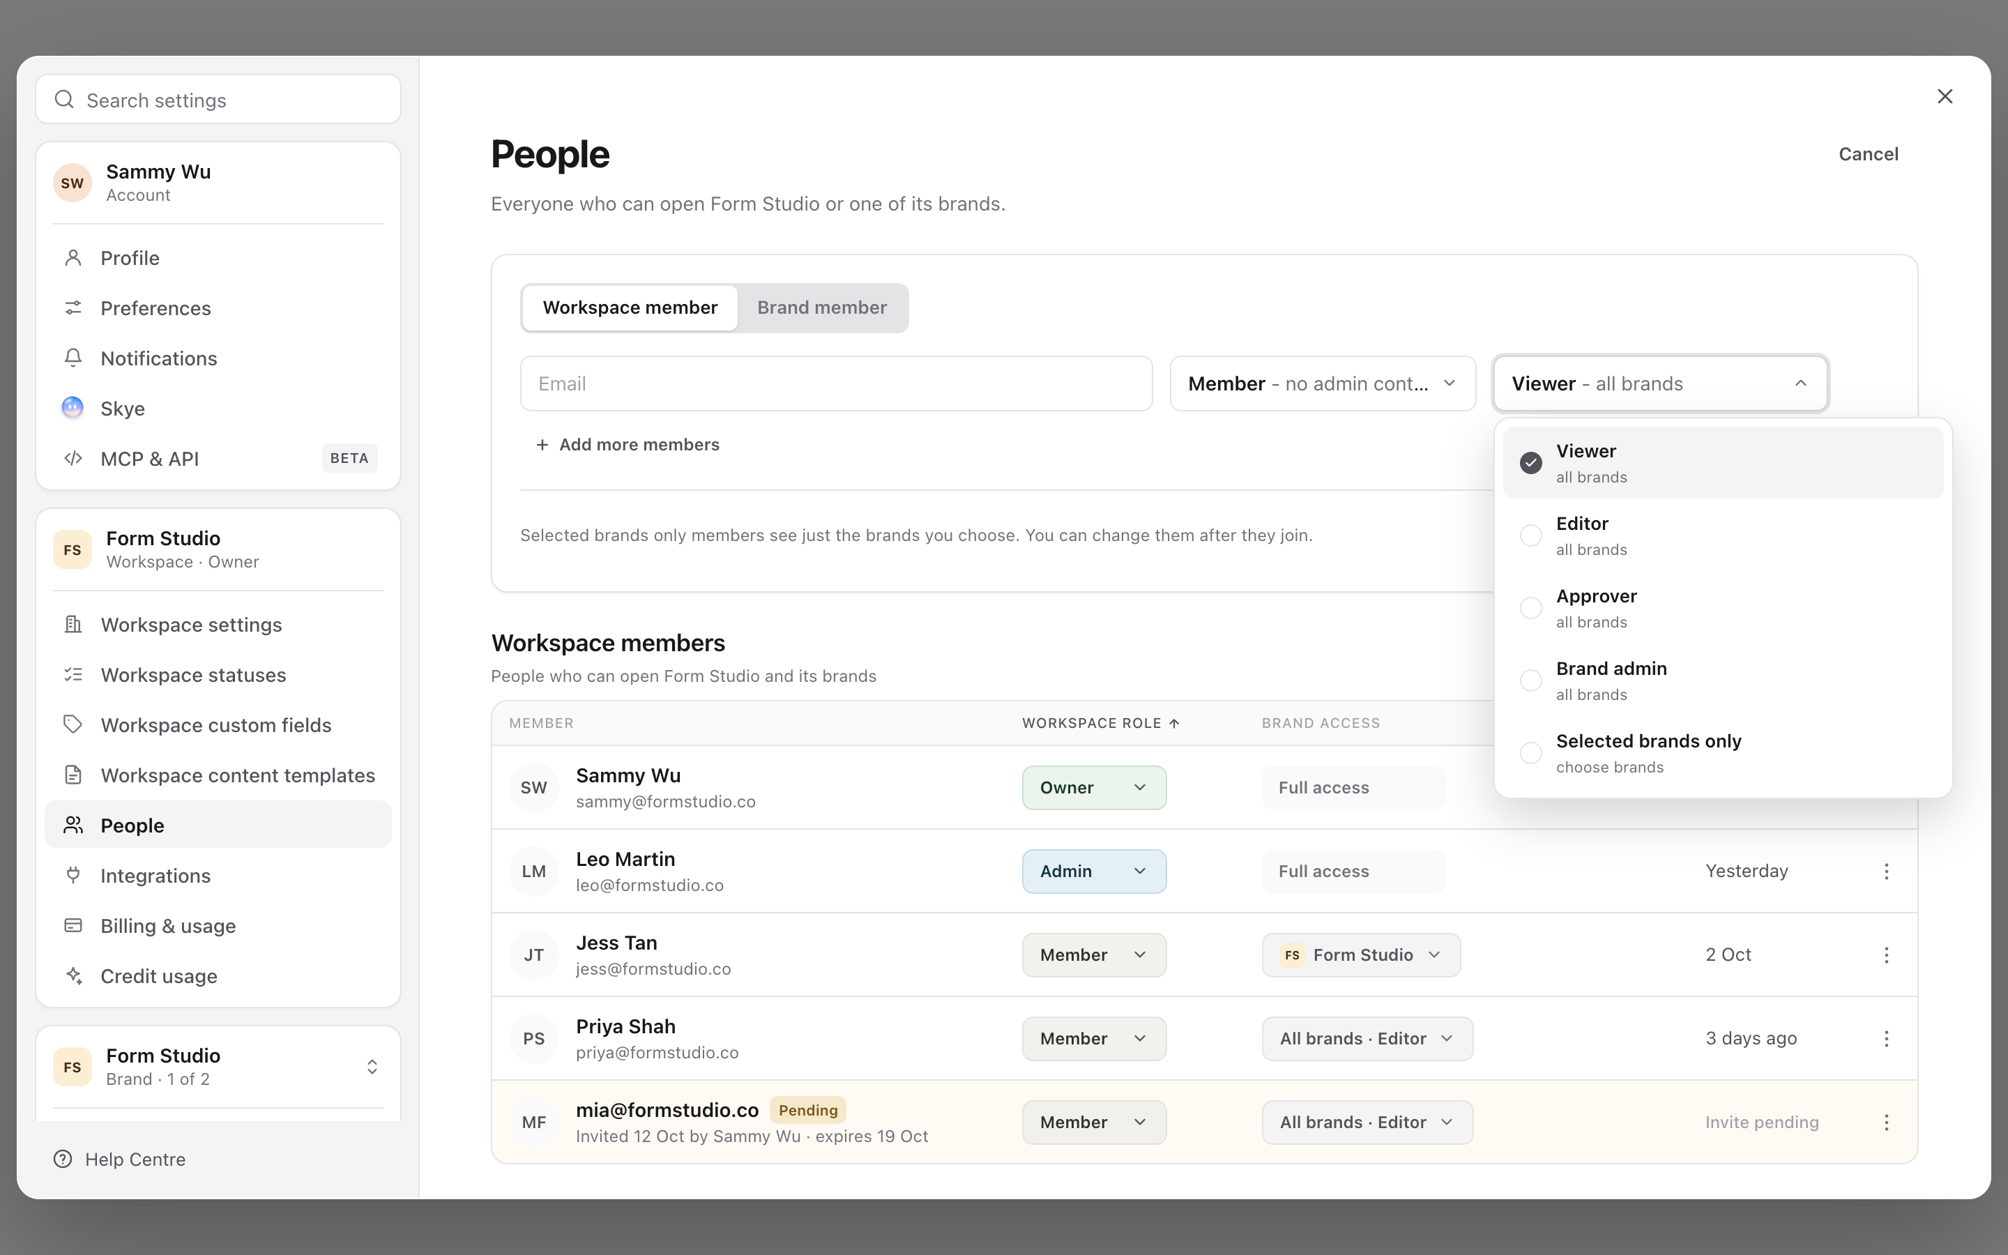Click the Notifications bell icon
The image size is (2008, 1255).
73,358
